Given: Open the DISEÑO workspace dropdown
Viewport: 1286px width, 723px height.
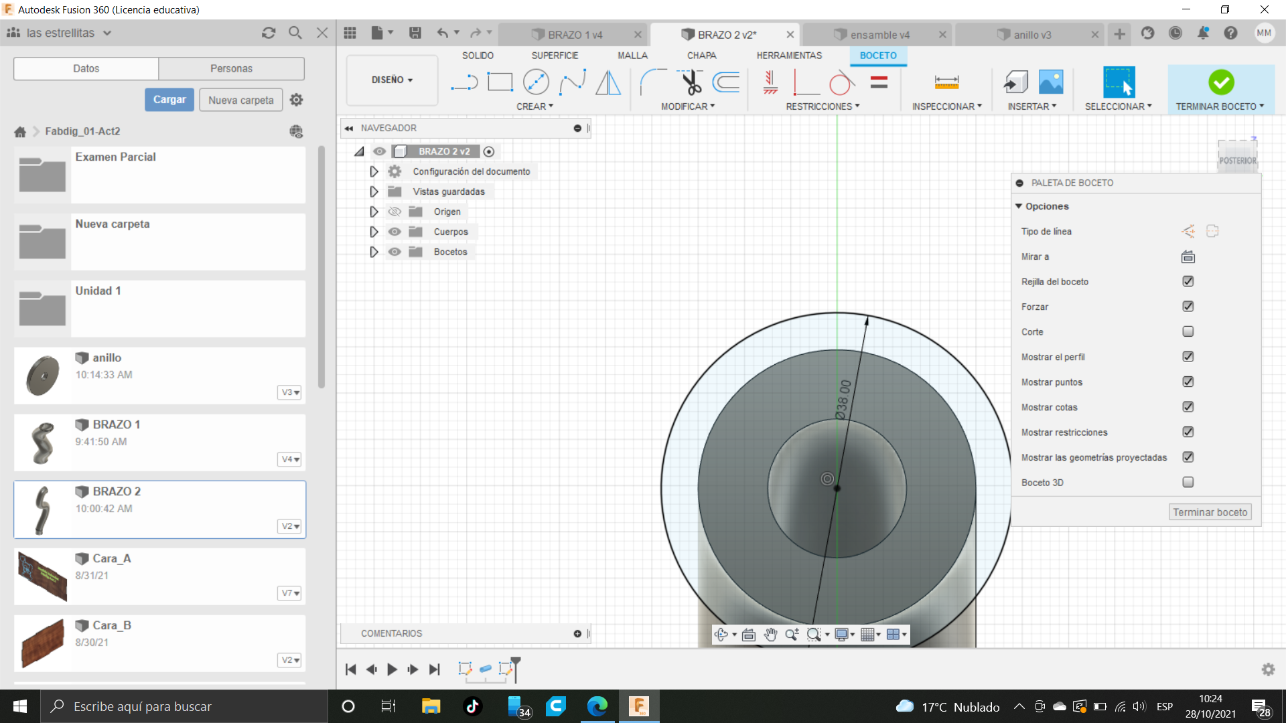Looking at the screenshot, I should click(392, 80).
